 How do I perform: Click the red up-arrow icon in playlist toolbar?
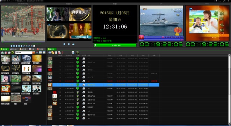(x=63, y=52)
